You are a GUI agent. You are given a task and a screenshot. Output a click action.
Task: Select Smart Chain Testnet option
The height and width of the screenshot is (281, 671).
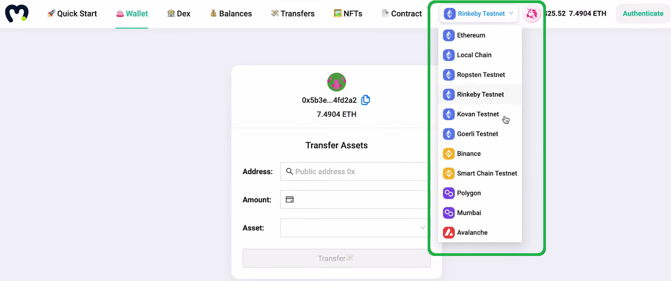pos(480,173)
